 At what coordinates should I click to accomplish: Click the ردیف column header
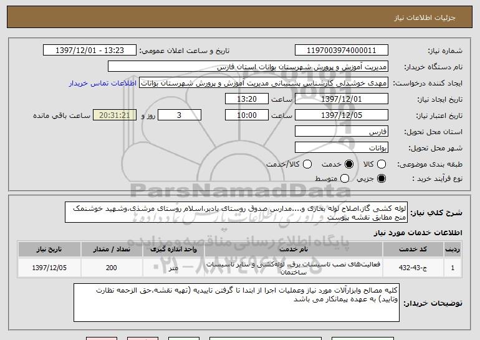click(453, 250)
